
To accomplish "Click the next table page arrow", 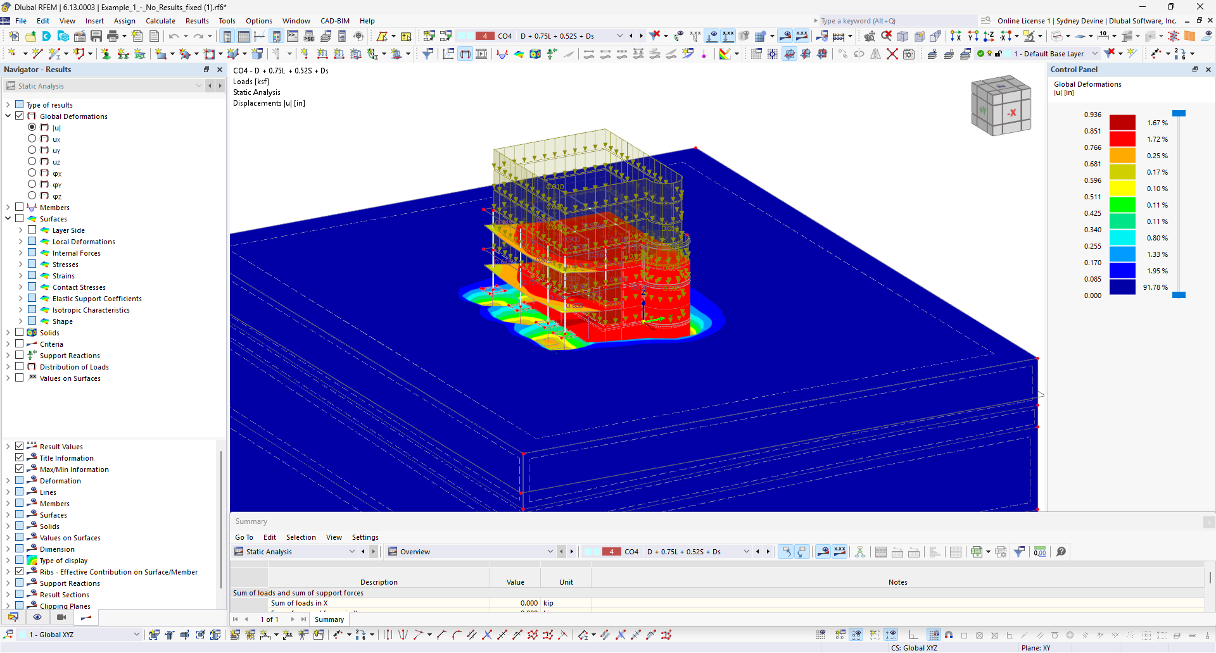I will (293, 619).
